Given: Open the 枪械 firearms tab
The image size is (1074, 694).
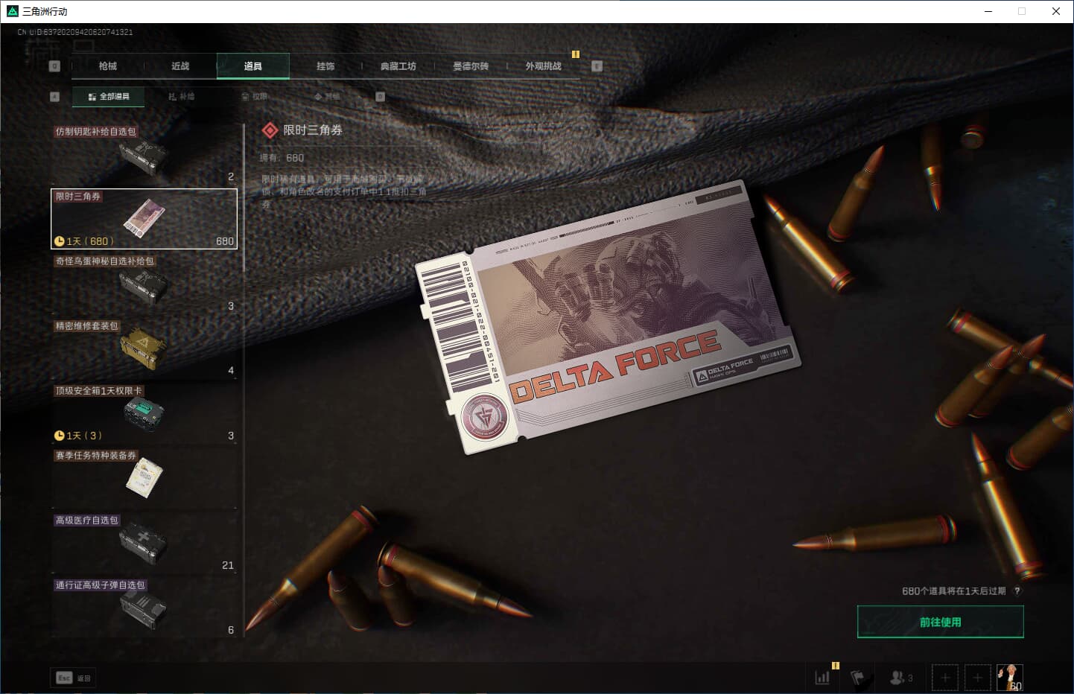Looking at the screenshot, I should pyautogui.click(x=107, y=66).
